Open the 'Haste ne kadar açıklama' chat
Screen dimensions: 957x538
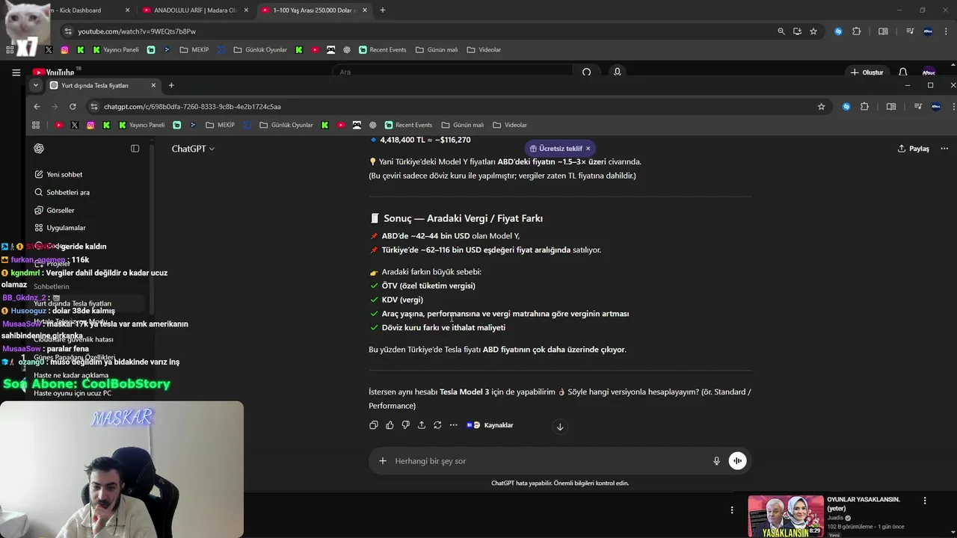(71, 375)
